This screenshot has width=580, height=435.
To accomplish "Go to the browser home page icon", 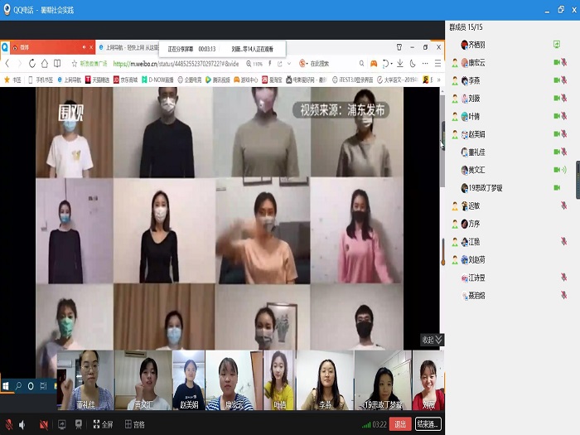I will click(x=45, y=64).
